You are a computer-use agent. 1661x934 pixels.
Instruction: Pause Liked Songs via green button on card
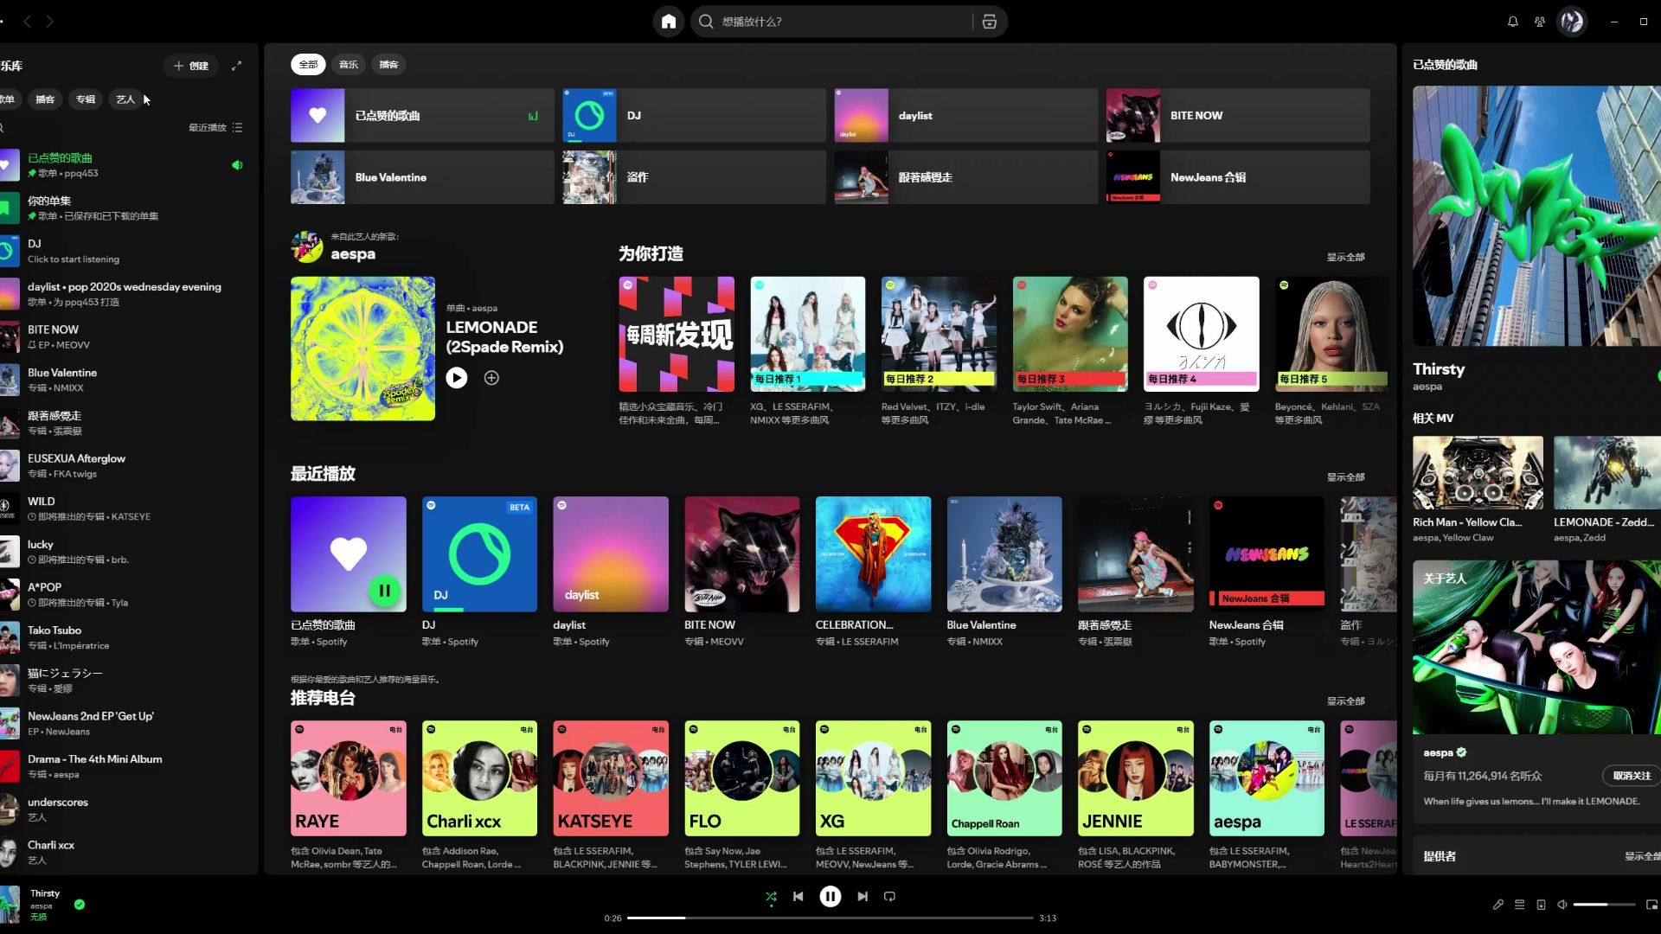tap(385, 591)
